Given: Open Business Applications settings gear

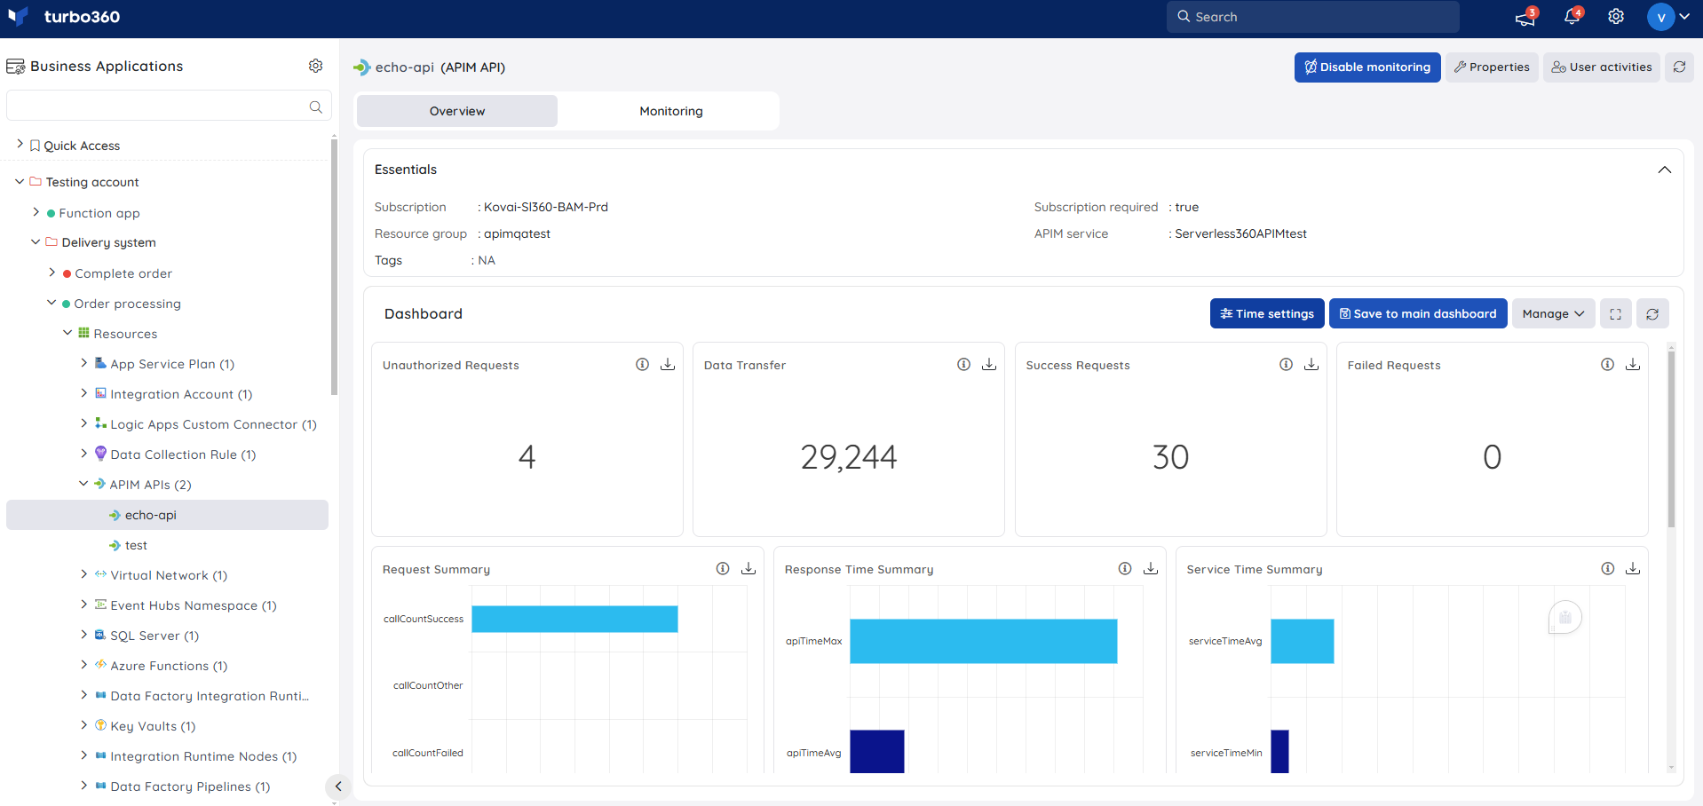Looking at the screenshot, I should point(315,66).
